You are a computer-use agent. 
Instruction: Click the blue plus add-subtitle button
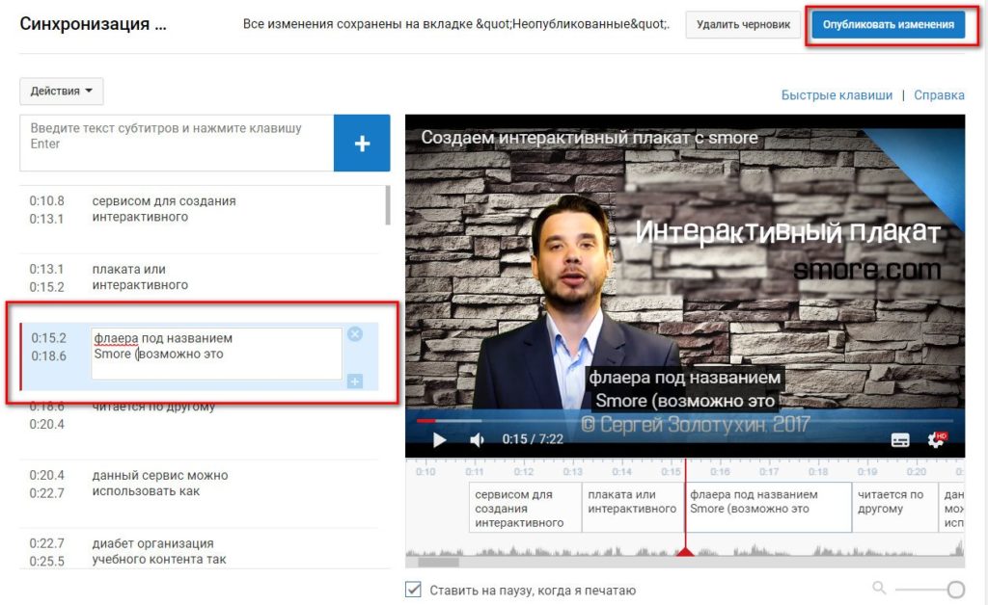362,144
